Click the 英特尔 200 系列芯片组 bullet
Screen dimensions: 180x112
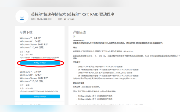click(x=100, y=67)
